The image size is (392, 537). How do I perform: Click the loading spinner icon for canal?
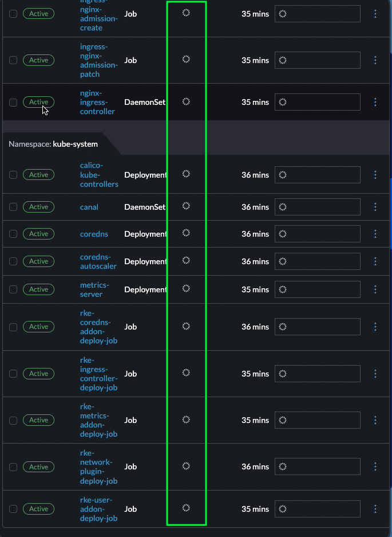pyautogui.click(x=185, y=207)
